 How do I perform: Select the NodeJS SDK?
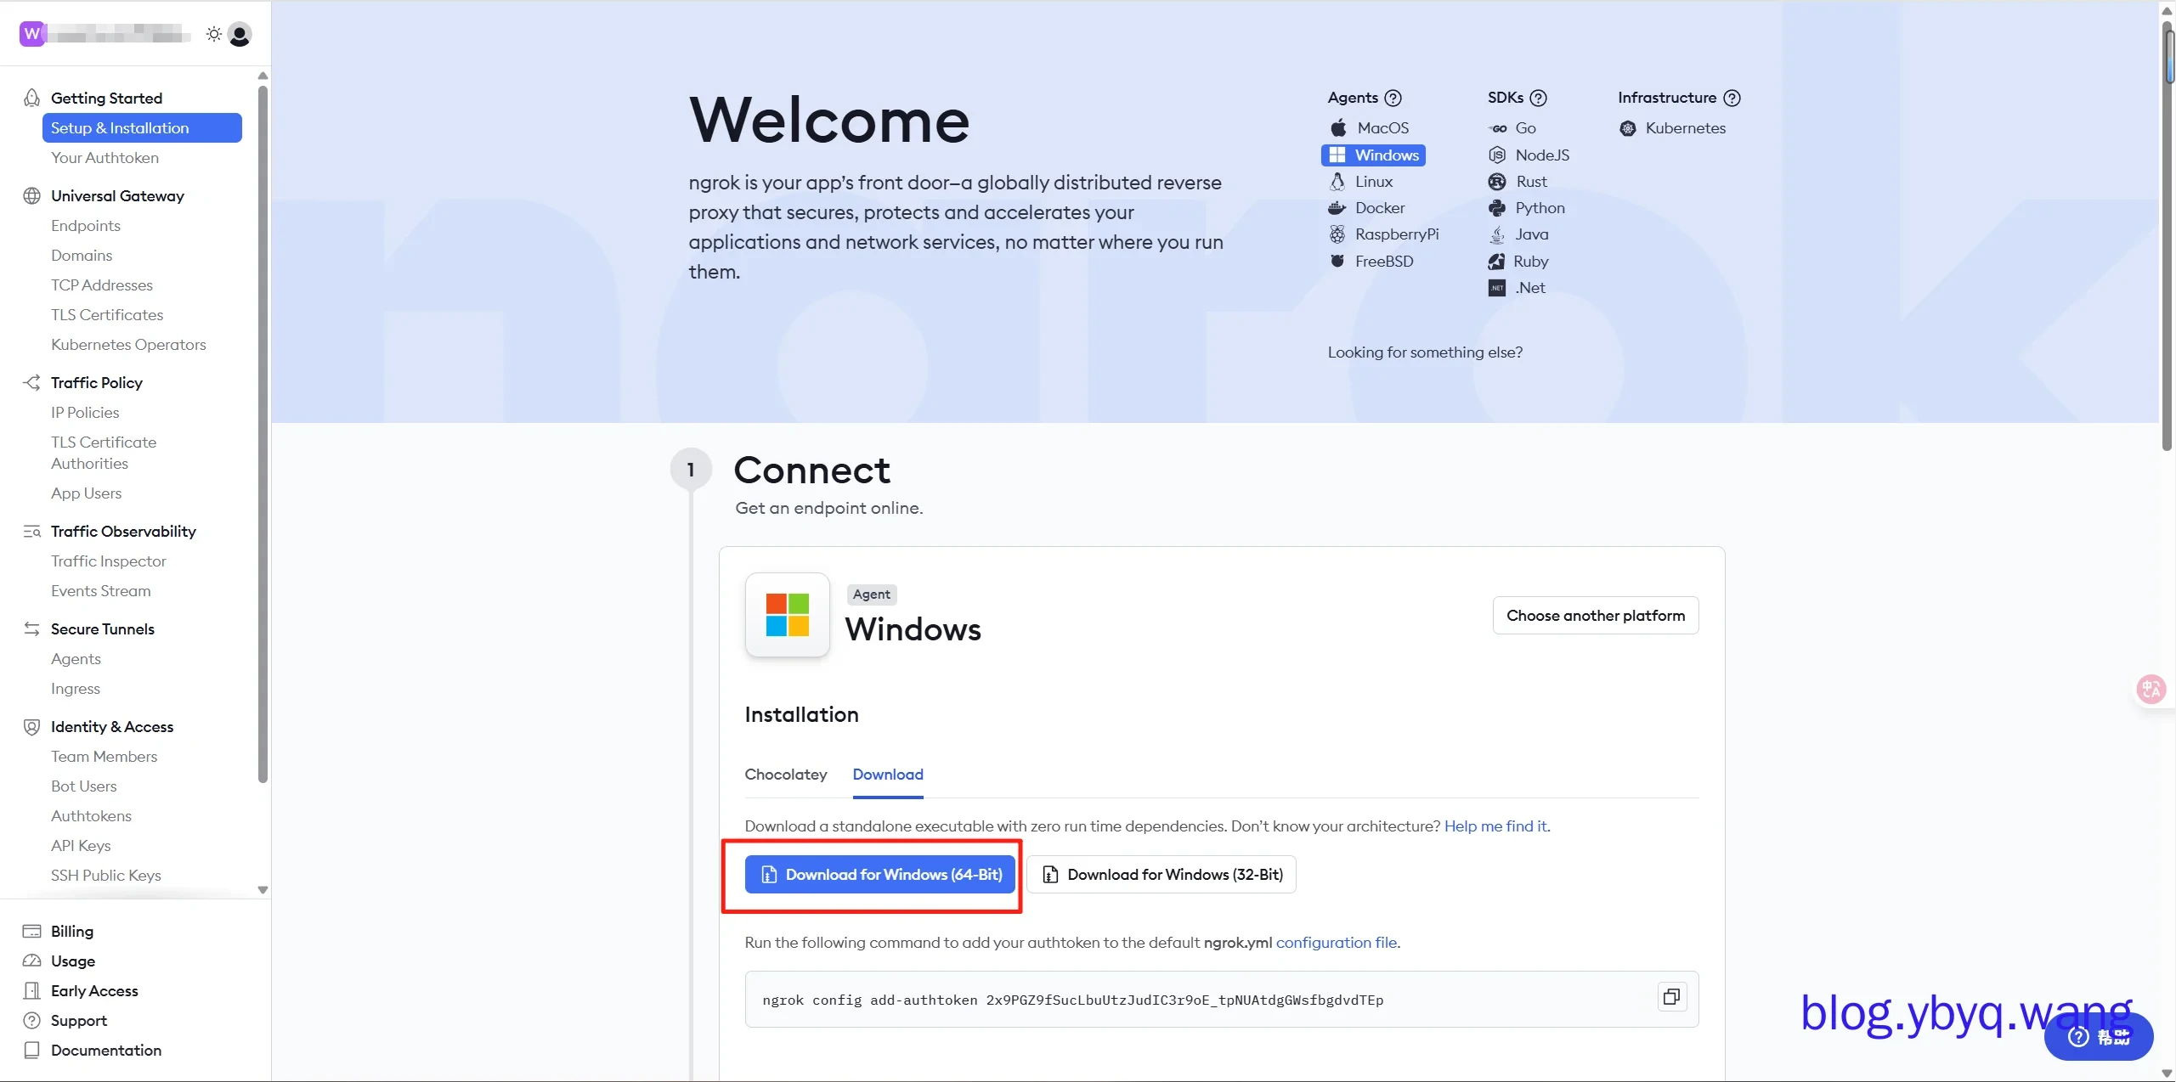(1529, 155)
